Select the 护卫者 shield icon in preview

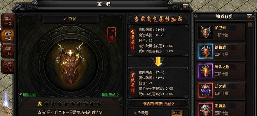click(x=206, y=32)
